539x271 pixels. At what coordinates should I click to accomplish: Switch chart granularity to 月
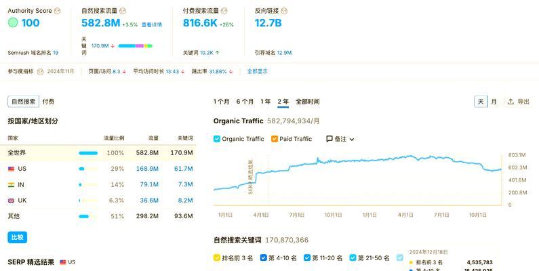point(494,102)
